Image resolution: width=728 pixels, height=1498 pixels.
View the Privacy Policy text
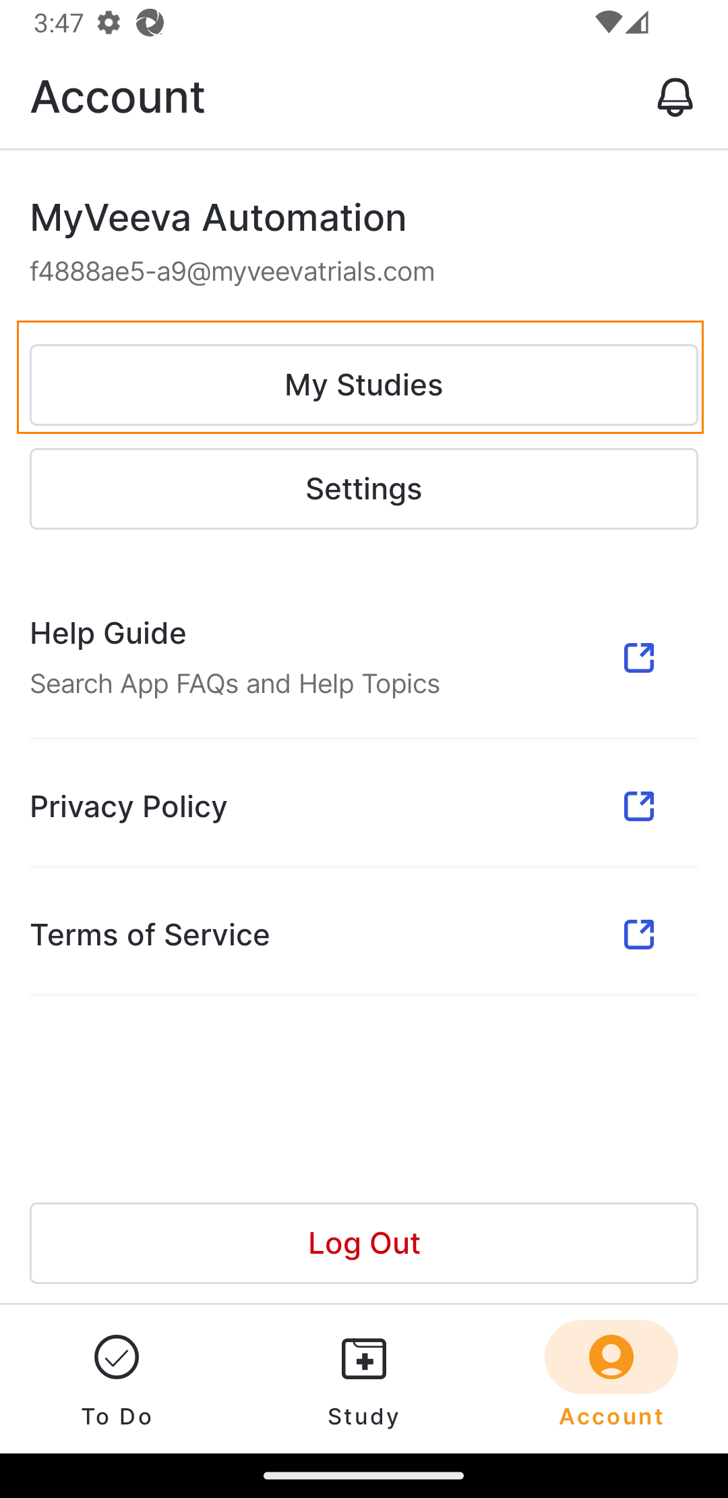pyautogui.click(x=129, y=807)
